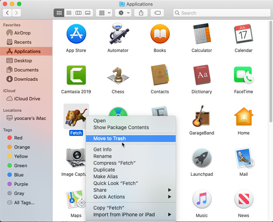Open the gear Action menu dropdown
The width and height of the screenshot is (273, 222).
coord(123,13)
